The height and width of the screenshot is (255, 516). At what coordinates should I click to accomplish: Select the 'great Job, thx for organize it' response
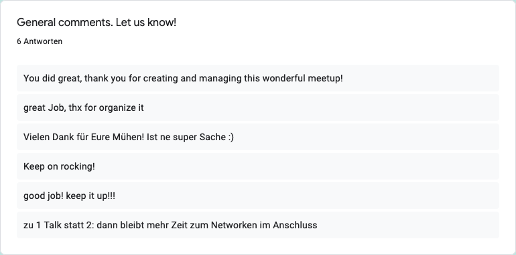click(258, 107)
